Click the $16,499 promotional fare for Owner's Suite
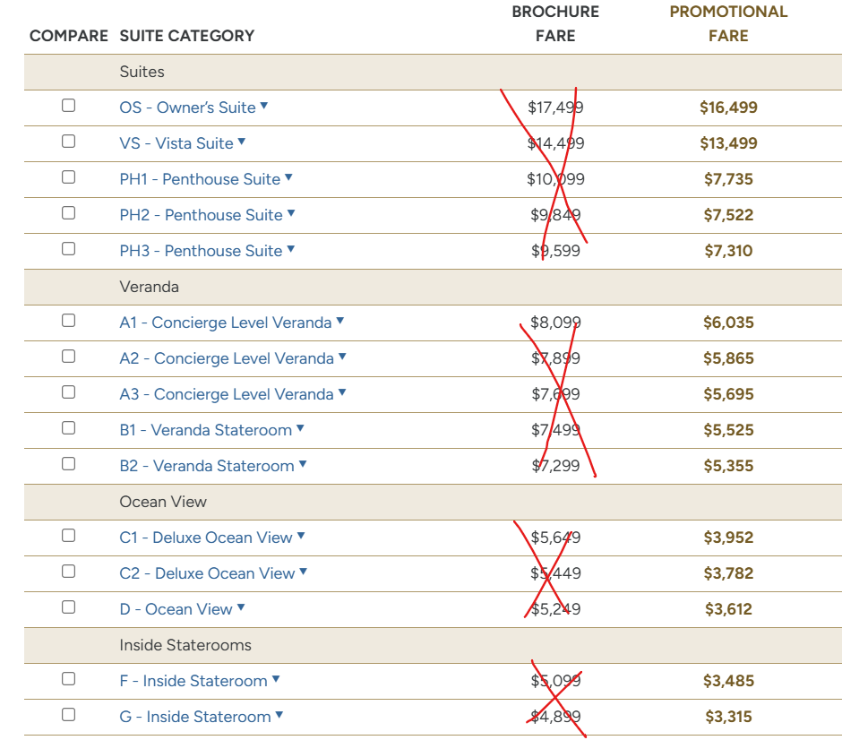Screen dimensions: 842x740 coord(728,108)
